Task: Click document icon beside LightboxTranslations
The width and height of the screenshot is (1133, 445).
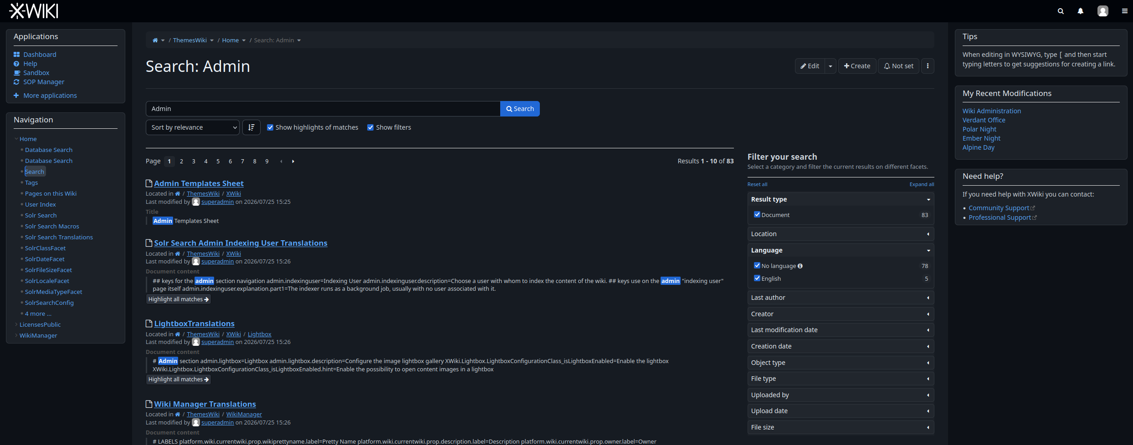Action: (x=149, y=324)
